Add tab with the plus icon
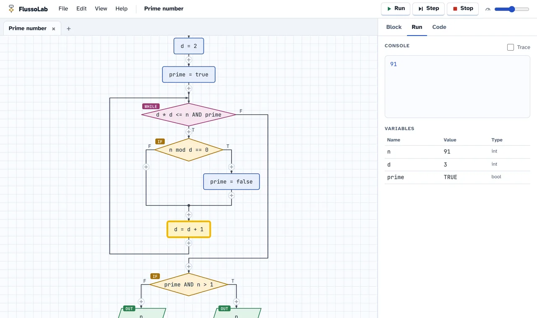 69,28
